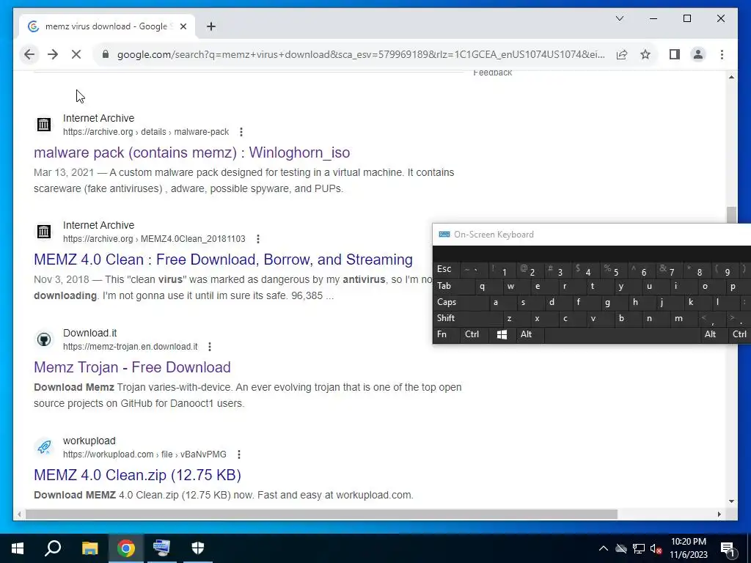Open Windows taskbar search
The width and height of the screenshot is (751, 563).
click(x=53, y=548)
